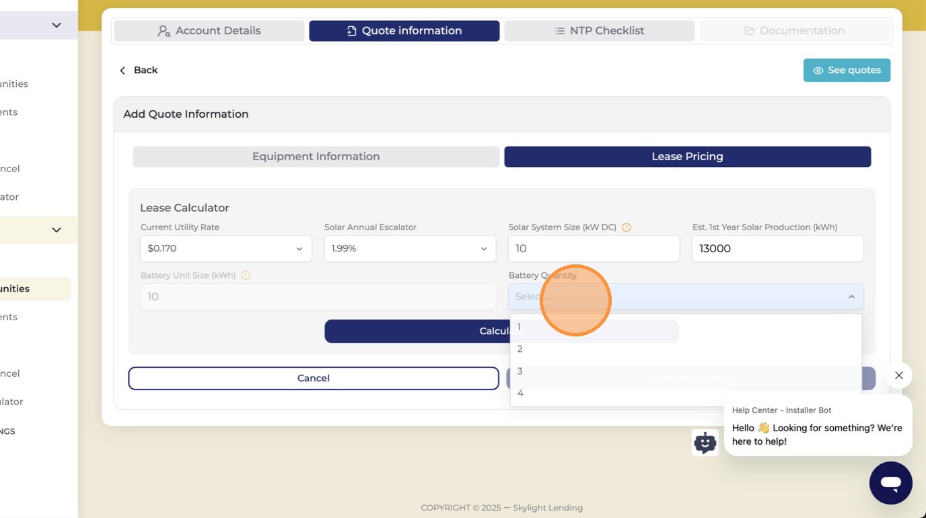Click the eye icon on See quotes
Image resolution: width=926 pixels, height=518 pixels.
818,71
